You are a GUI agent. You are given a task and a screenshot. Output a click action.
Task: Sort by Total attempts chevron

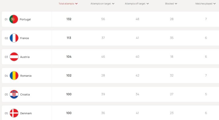pyautogui.click(x=76, y=4)
